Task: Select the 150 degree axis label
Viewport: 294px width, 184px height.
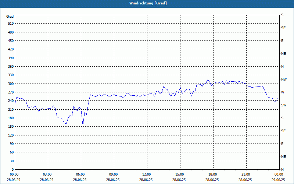Action: tap(11, 127)
